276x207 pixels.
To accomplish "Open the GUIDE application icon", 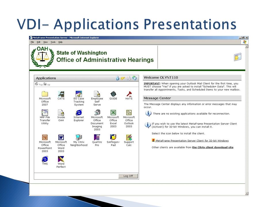I will pyautogui.click(x=113, y=94).
